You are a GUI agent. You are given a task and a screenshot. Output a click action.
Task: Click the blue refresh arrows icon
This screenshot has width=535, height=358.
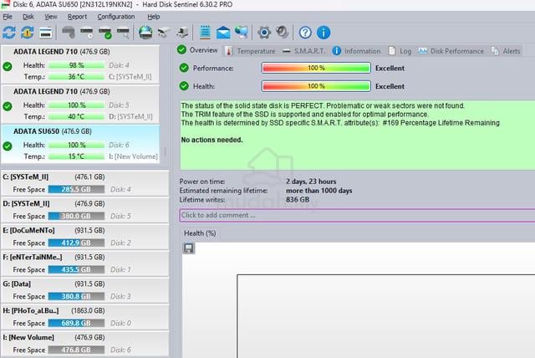[9, 33]
